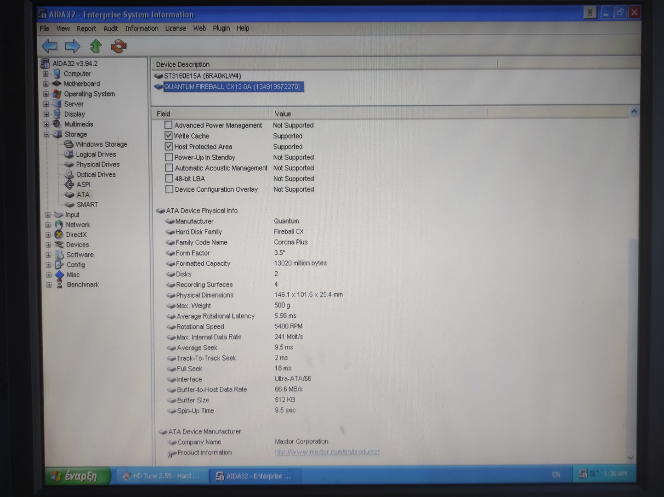Screen dimensions: 664x497
Task: Select the SMART item in Storage tree
Action: coord(87,205)
